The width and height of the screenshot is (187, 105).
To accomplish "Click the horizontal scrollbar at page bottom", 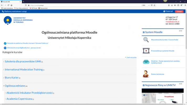I will (93, 104).
